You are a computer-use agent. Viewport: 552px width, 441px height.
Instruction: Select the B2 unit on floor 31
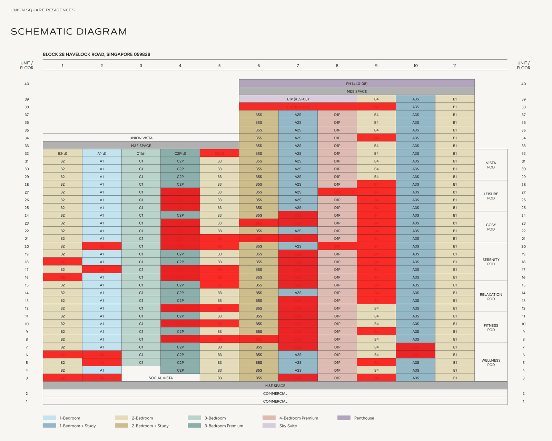62,161
